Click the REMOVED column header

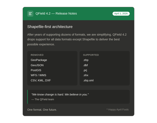[37, 55]
